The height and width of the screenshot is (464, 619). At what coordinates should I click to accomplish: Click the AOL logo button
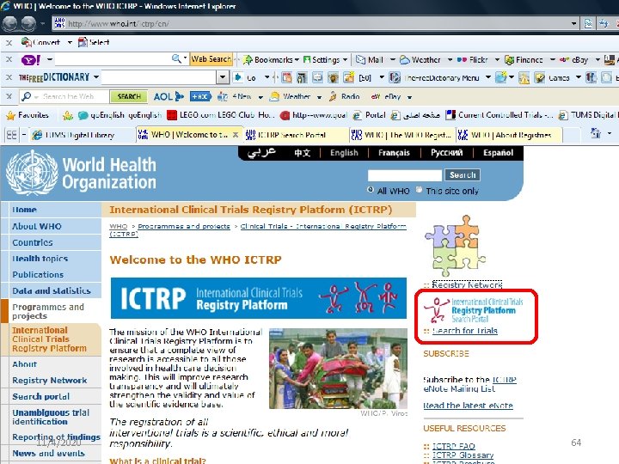[x=169, y=96]
